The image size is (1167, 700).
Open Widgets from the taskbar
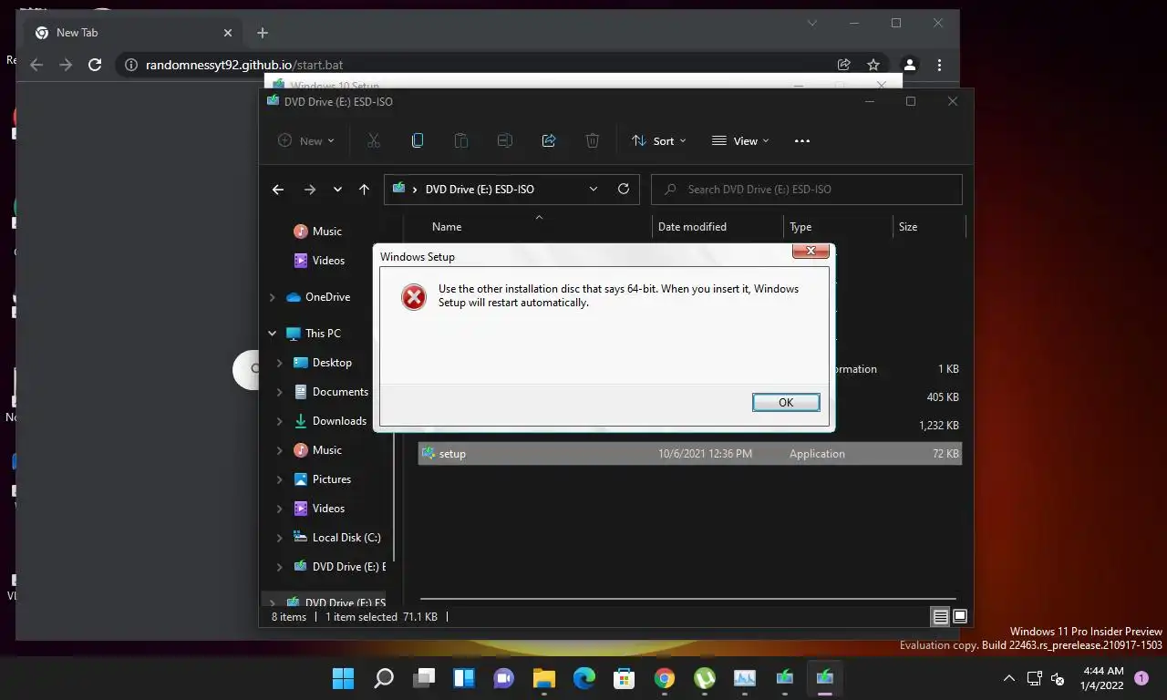click(x=464, y=678)
